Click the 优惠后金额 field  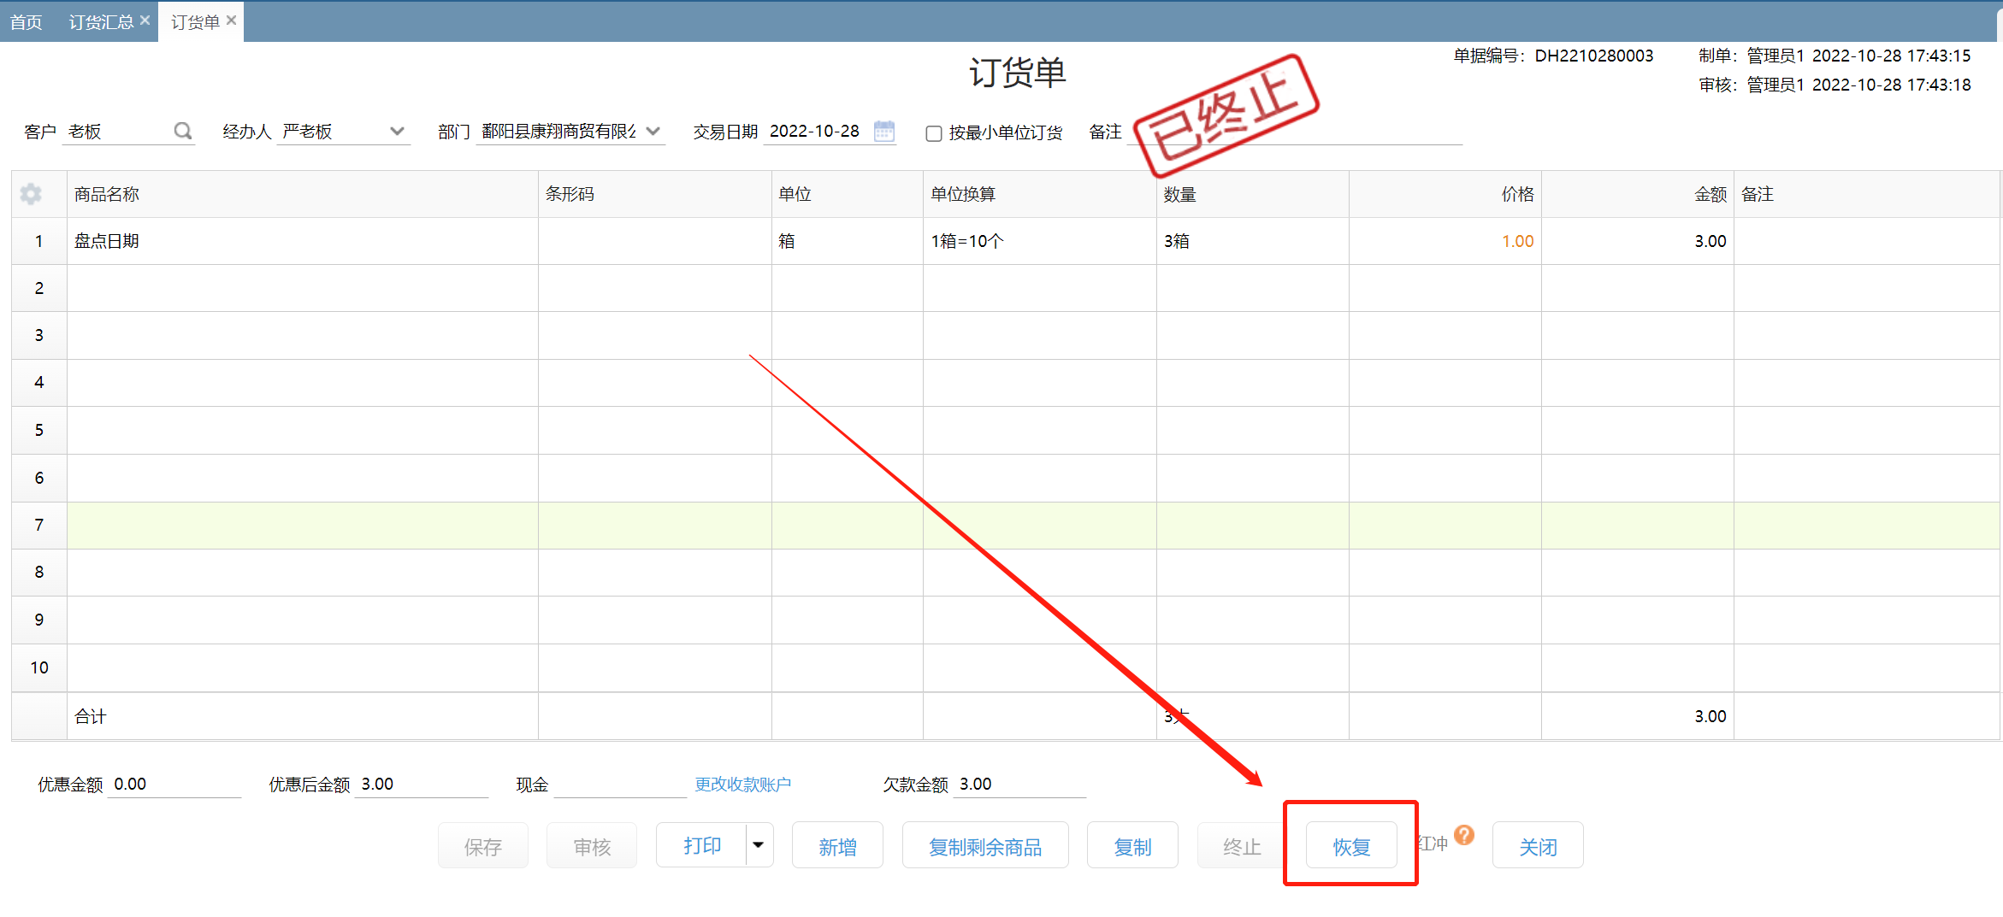pos(422,784)
